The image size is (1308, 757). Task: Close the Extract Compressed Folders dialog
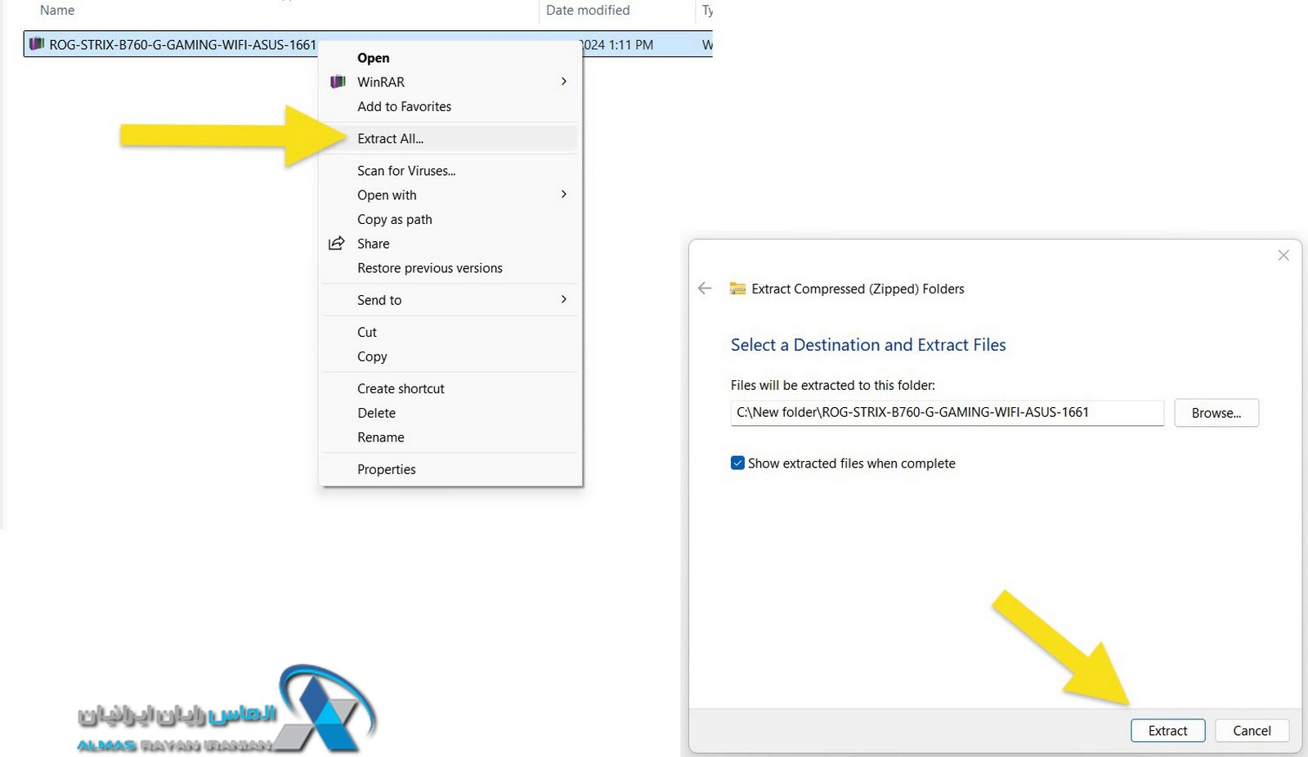[1283, 256]
